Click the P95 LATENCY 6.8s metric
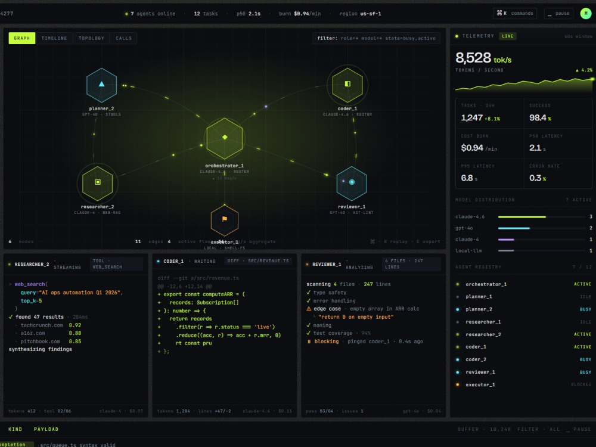This screenshot has height=447, width=596. (489, 173)
